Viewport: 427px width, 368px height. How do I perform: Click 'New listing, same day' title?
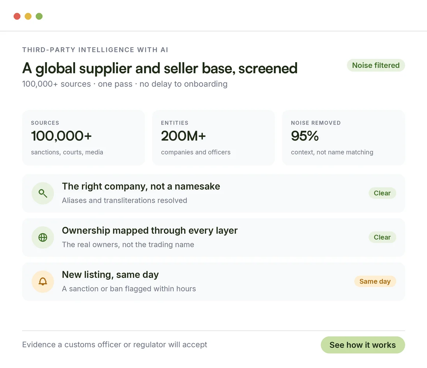[x=110, y=275]
